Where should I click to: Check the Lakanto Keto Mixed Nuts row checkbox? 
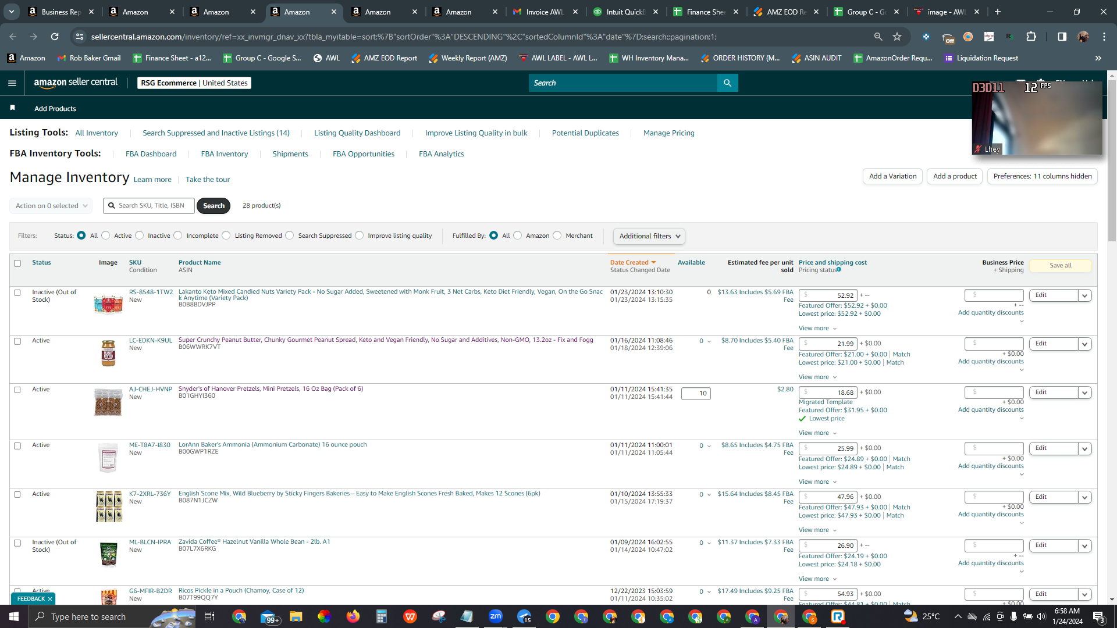[x=17, y=293]
